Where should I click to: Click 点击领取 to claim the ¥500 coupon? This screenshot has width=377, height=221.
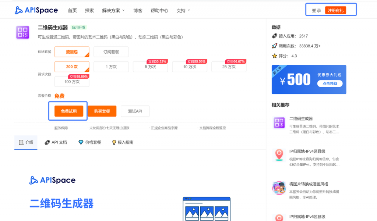click(x=331, y=83)
